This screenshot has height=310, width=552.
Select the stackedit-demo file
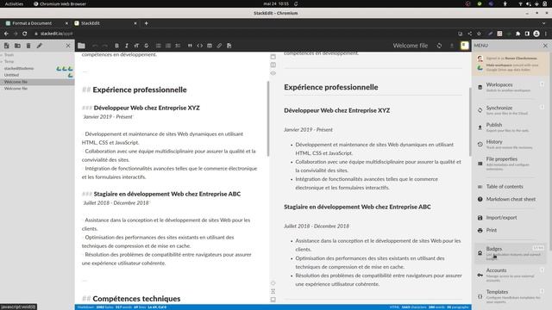(37, 68)
